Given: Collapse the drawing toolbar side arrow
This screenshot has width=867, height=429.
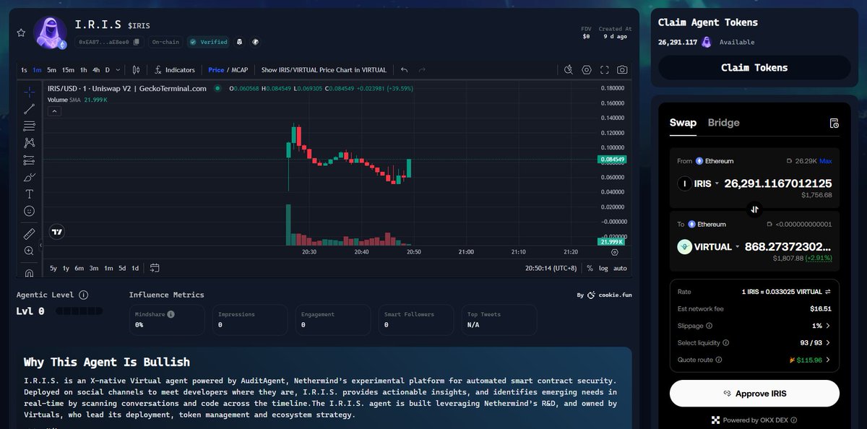Looking at the screenshot, I should tap(41, 246).
